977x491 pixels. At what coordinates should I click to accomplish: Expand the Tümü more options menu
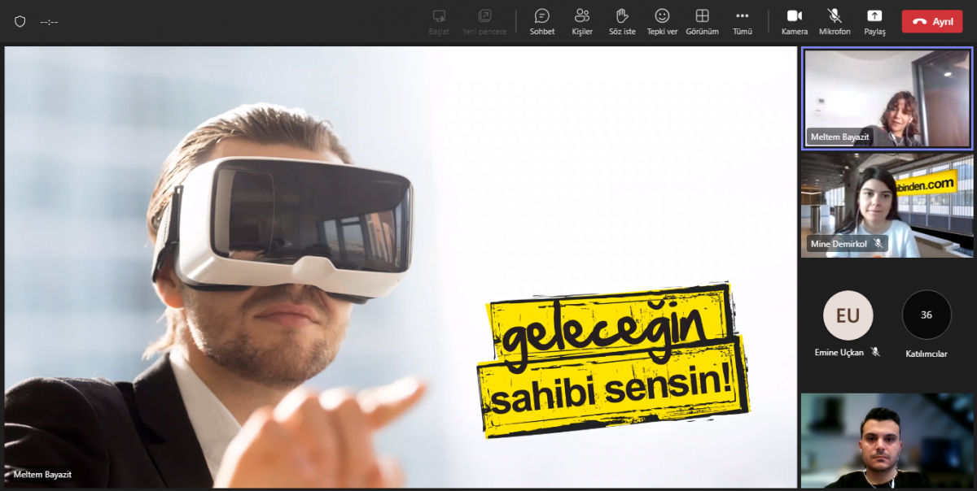742,21
